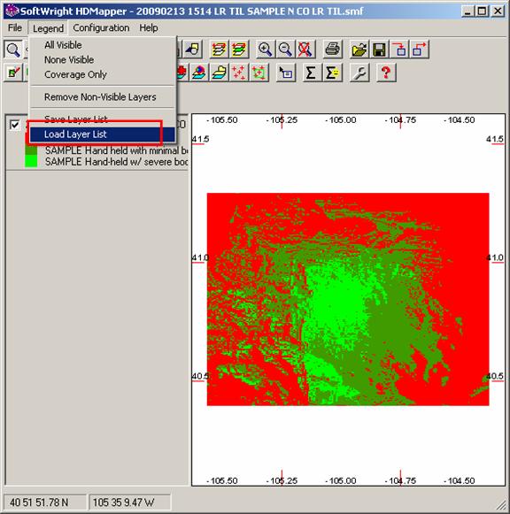Screen dimensions: 510x514
Task: Choose All Visible from Legend menu
Action: (63, 45)
